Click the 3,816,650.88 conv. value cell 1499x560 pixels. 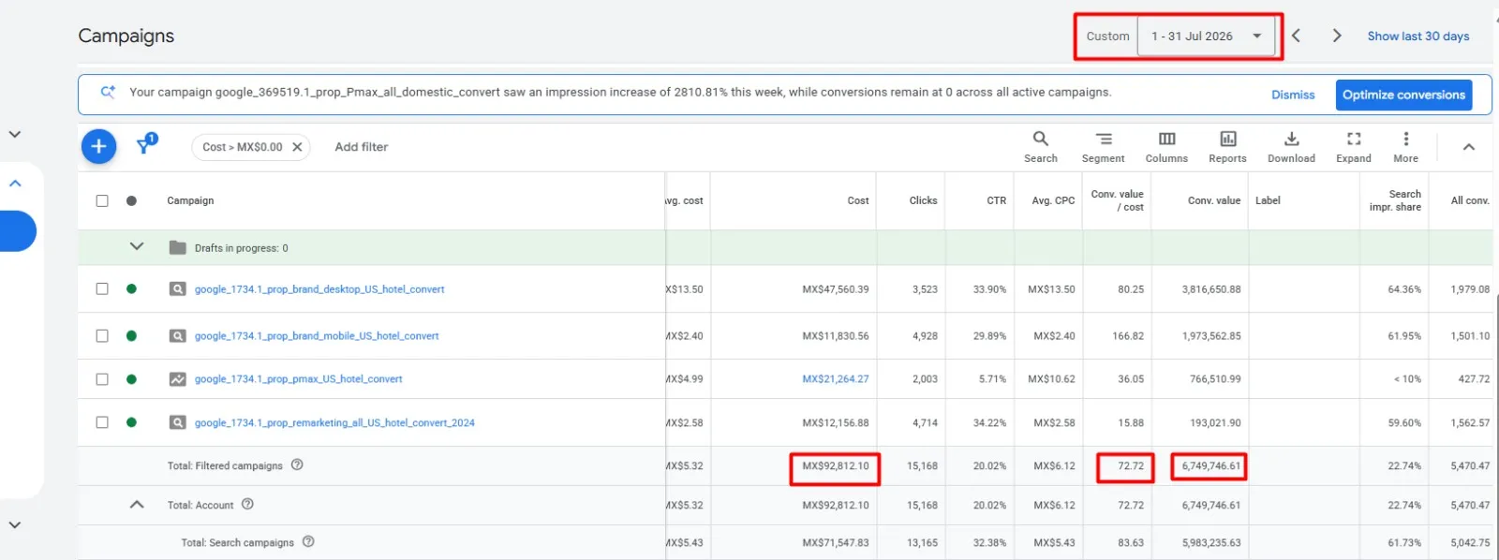click(x=1210, y=289)
